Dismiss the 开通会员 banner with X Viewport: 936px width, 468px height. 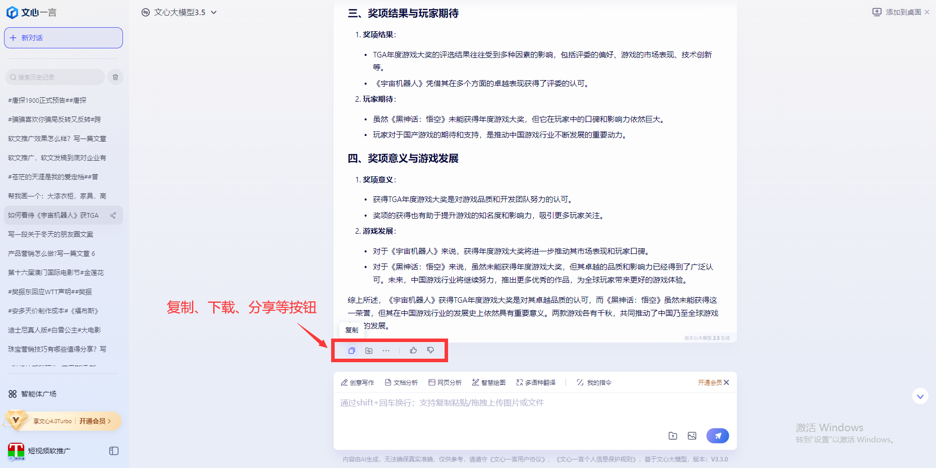coord(726,383)
